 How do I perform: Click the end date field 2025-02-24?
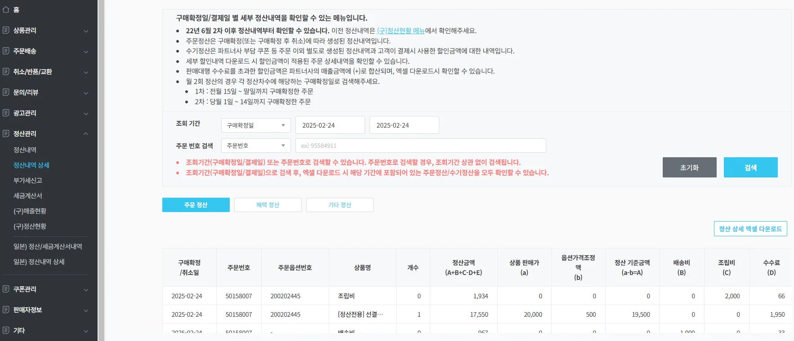pyautogui.click(x=404, y=125)
